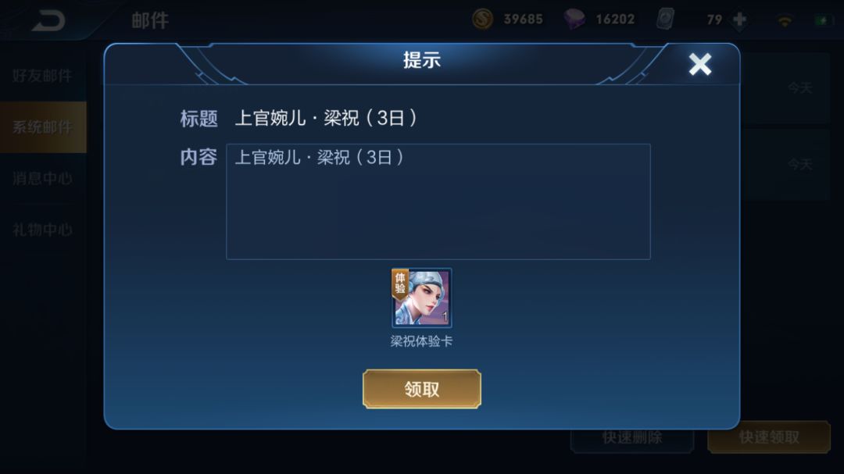Click the back arrow icon top-left
The width and height of the screenshot is (844, 474).
pos(48,21)
